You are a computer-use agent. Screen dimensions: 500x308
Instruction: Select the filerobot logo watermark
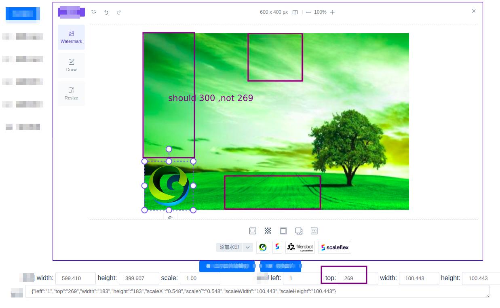point(300,247)
